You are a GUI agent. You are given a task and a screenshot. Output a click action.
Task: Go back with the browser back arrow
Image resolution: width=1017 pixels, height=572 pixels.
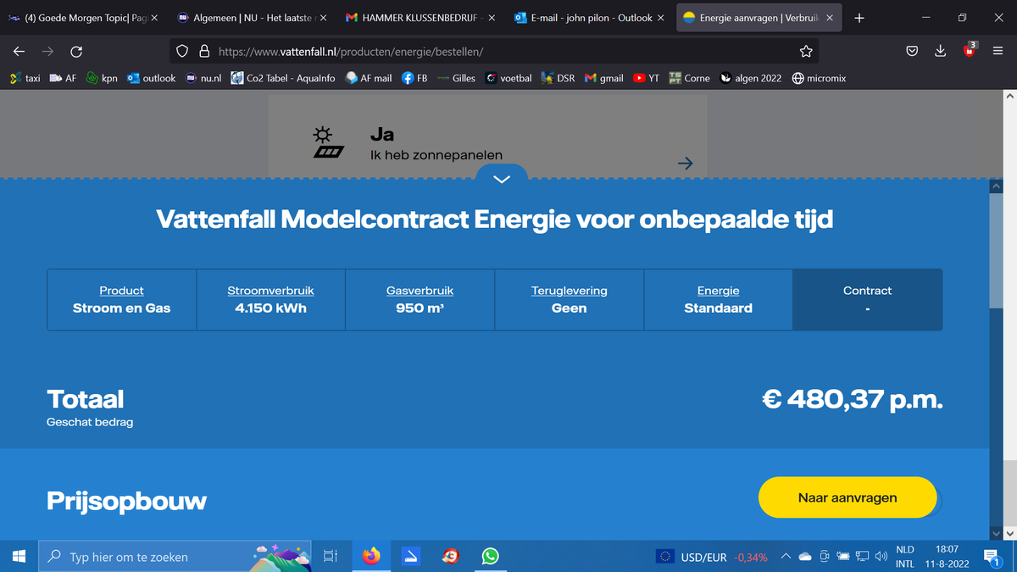coord(19,52)
